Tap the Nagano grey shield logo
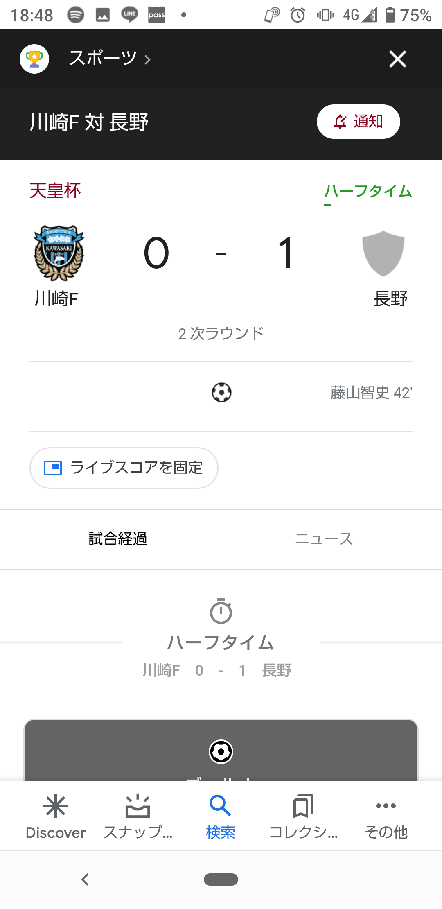Screen dimensions: 442x909 click(x=383, y=253)
